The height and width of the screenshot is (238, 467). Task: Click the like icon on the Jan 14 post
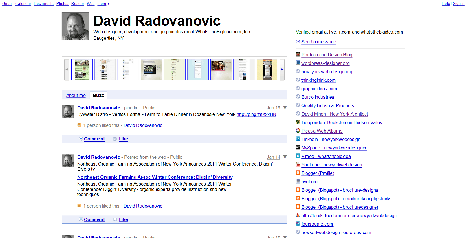point(115,219)
